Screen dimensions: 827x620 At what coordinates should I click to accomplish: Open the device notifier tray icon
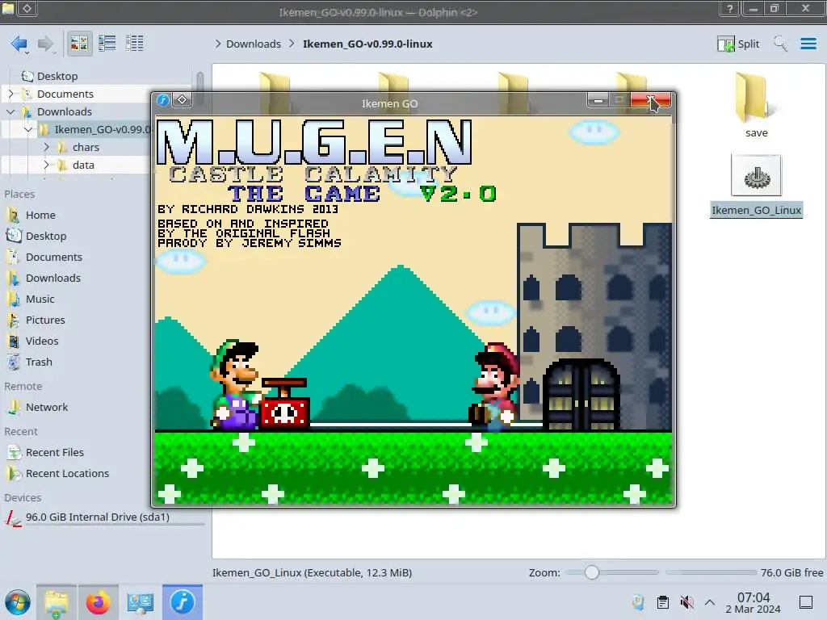pos(638,602)
